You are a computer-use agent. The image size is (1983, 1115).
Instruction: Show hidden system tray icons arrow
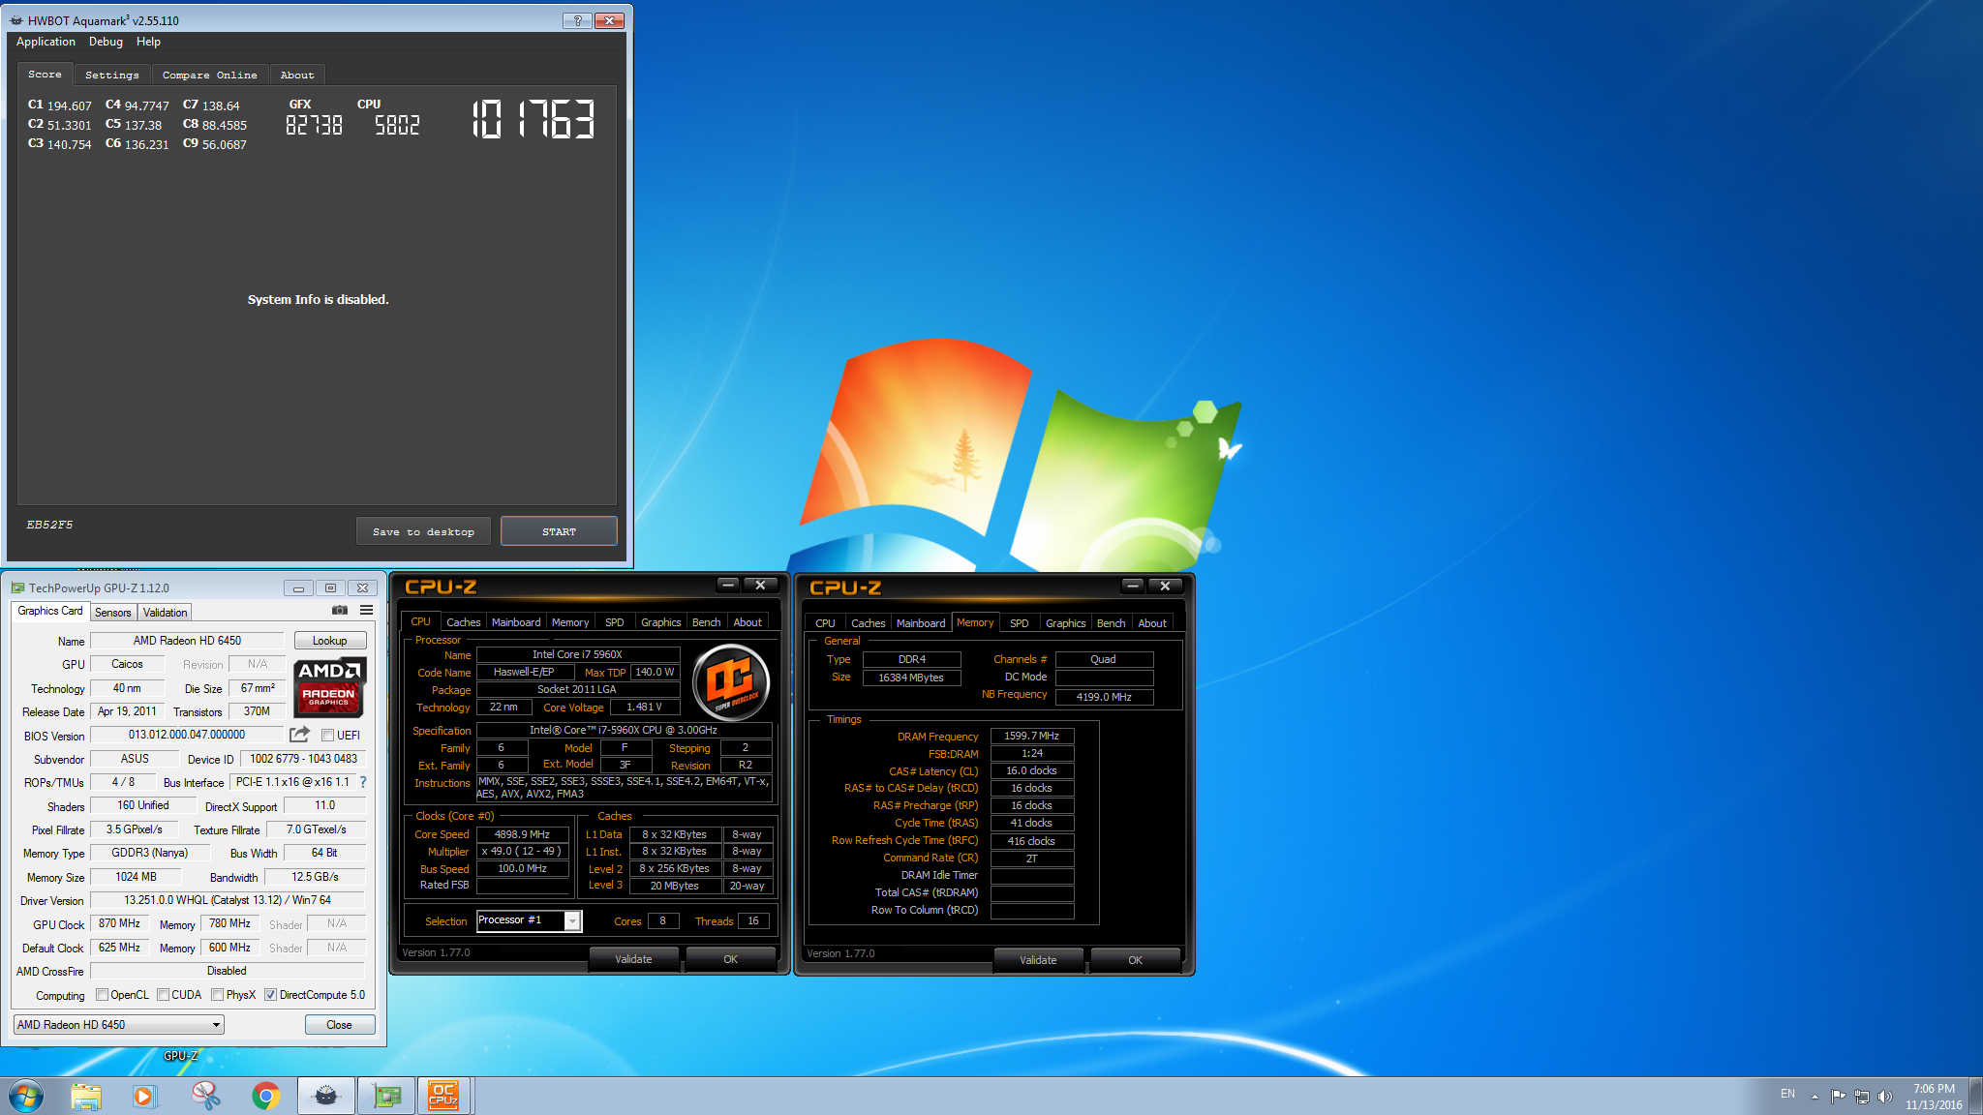click(1815, 1097)
